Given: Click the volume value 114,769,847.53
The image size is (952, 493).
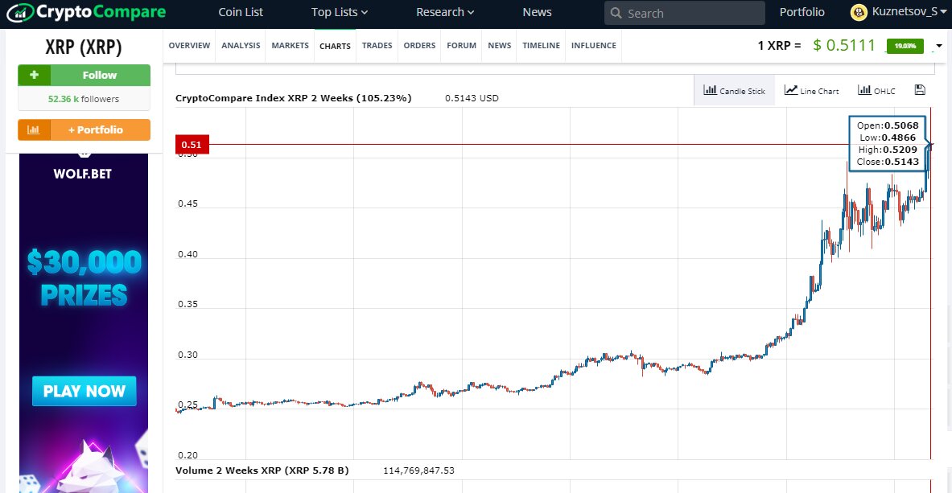Looking at the screenshot, I should [418, 470].
